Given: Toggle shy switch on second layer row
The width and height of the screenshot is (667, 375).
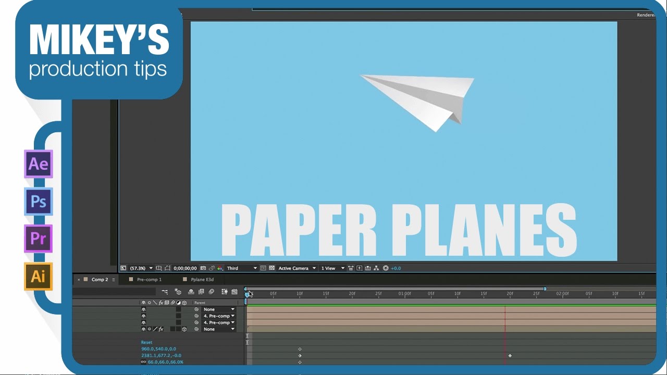Looking at the screenshot, I should pyautogui.click(x=143, y=316).
